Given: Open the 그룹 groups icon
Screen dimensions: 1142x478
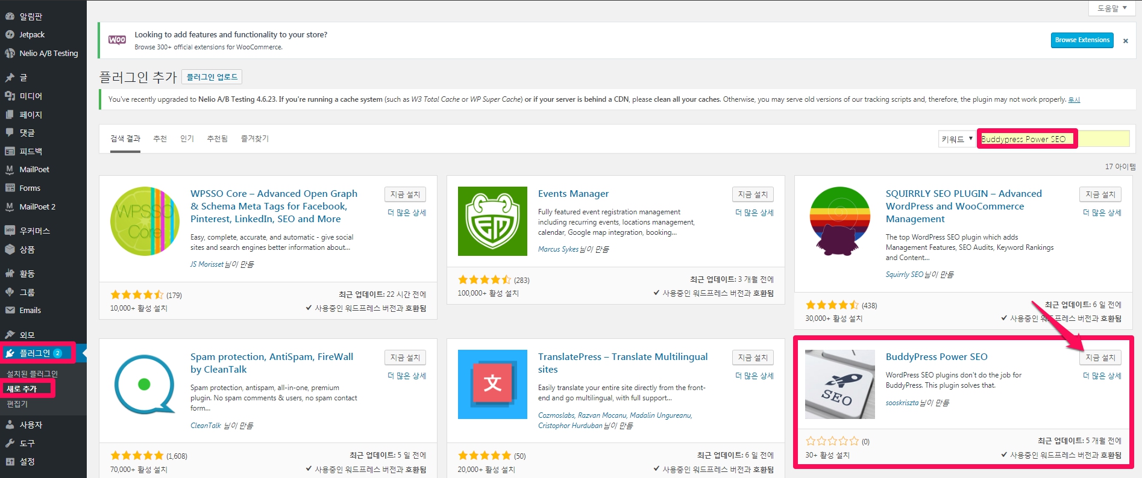Looking at the screenshot, I should tap(10, 292).
